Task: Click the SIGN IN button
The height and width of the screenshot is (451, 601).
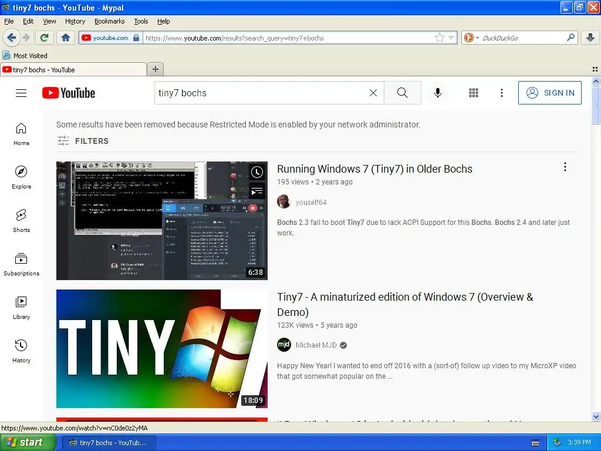Action: coord(549,93)
